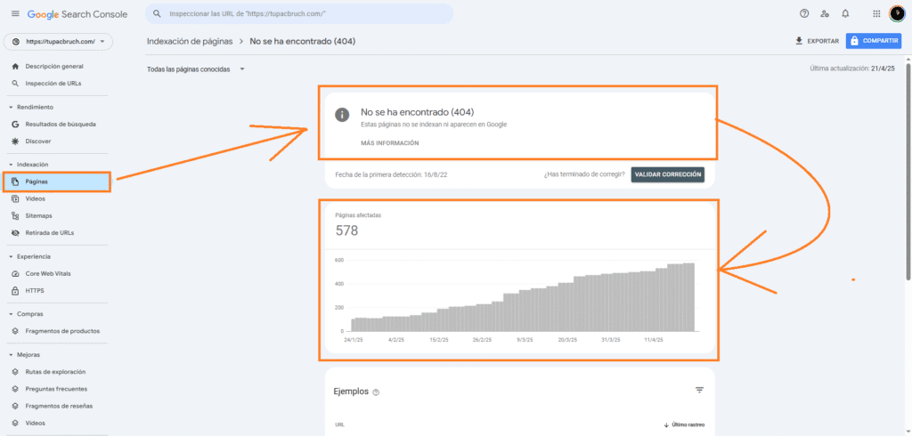The image size is (912, 436).
Task: Collapse the Rendimiento section
Action: [31, 107]
